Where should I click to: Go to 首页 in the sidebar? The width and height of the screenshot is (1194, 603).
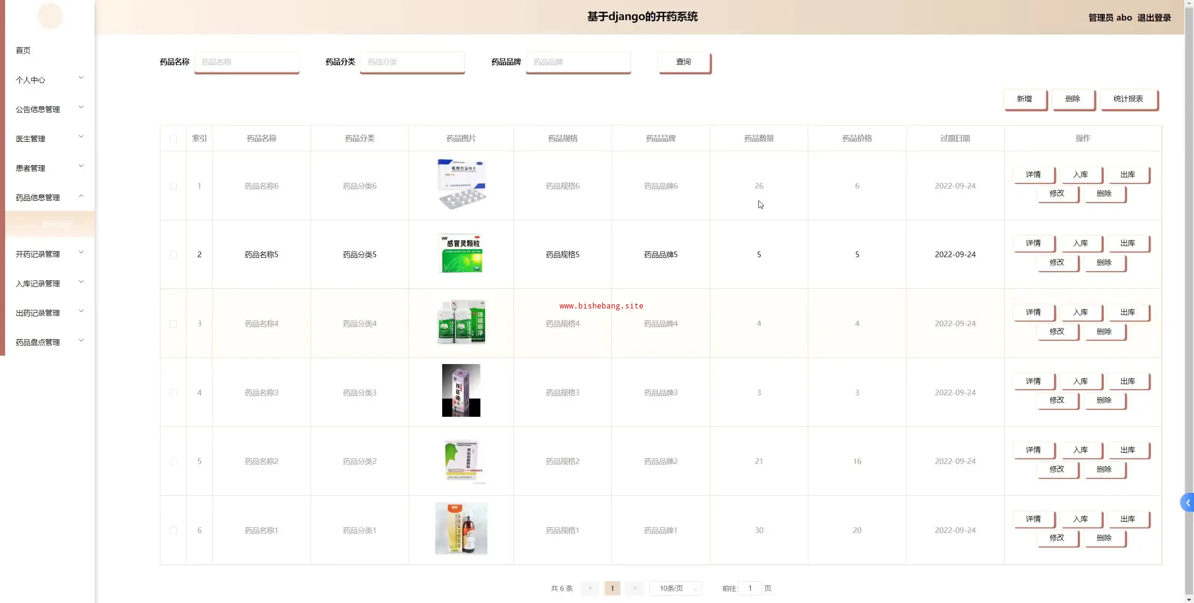click(x=23, y=50)
